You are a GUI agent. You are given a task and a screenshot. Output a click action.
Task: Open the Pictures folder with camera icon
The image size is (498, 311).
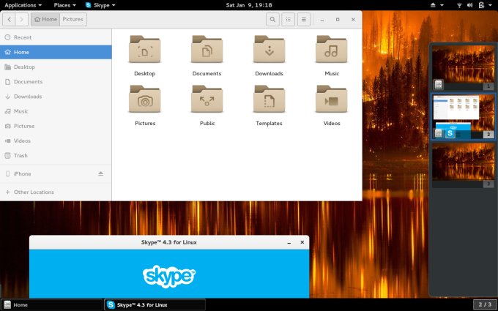[144, 100]
